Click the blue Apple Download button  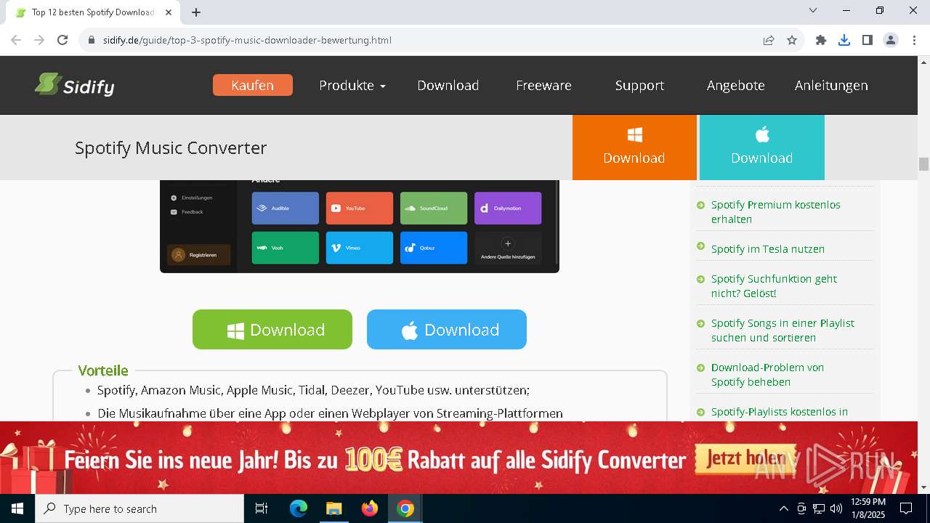click(x=447, y=330)
